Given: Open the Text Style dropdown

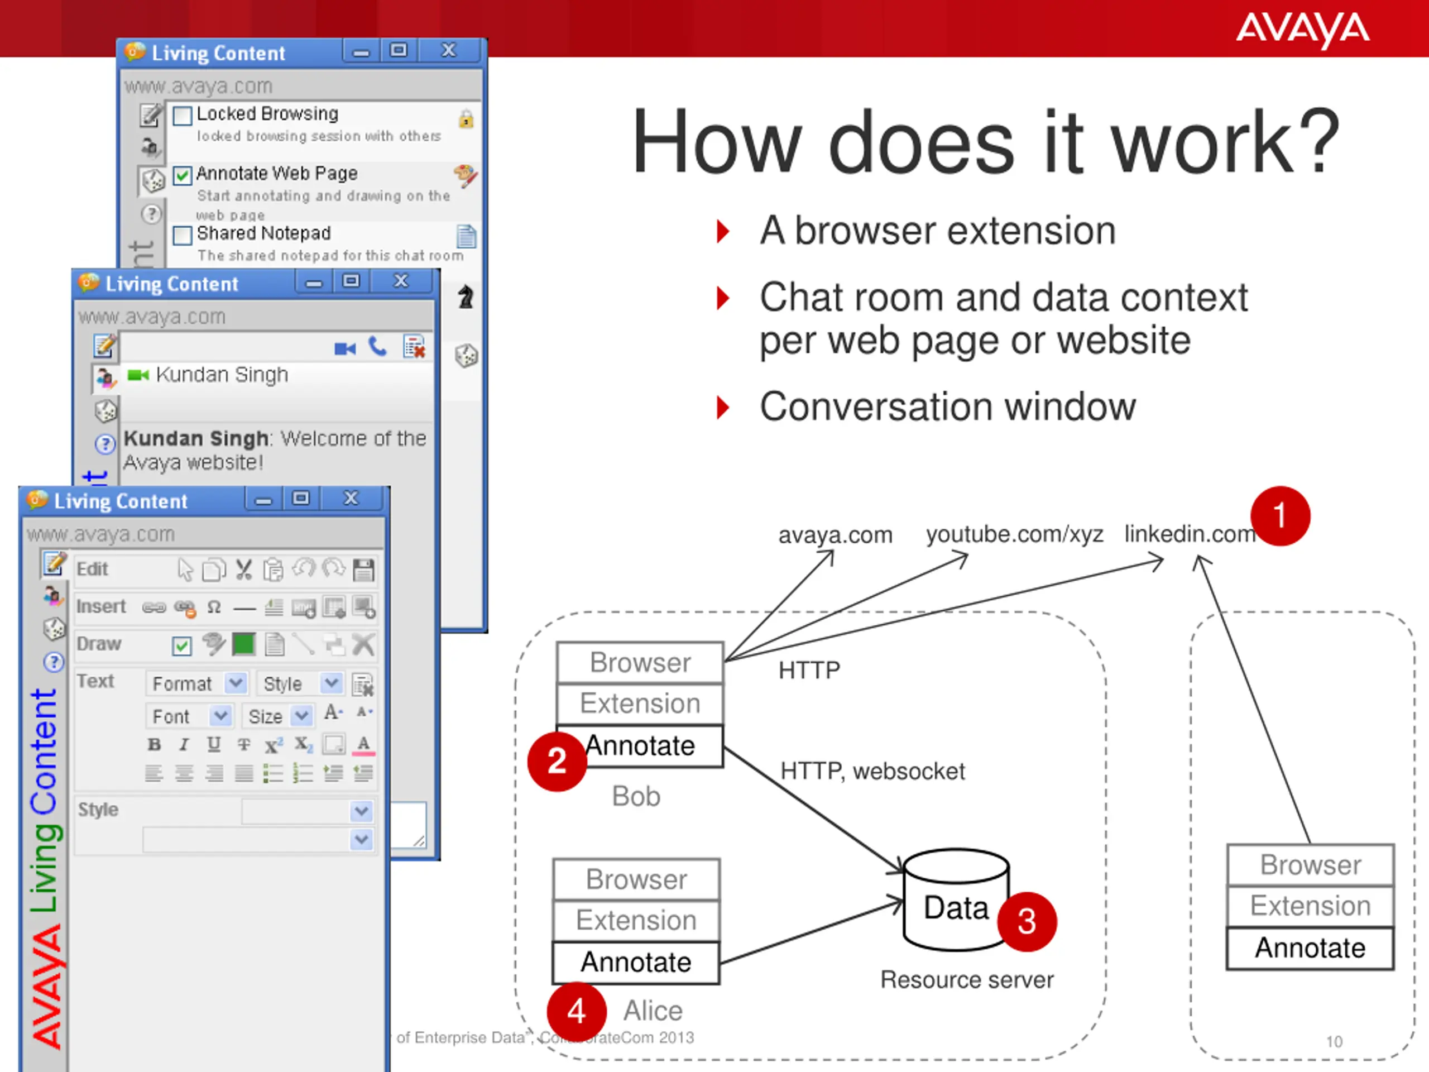Looking at the screenshot, I should point(299,683).
